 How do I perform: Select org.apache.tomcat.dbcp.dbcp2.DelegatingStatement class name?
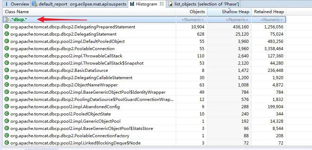point(63,34)
